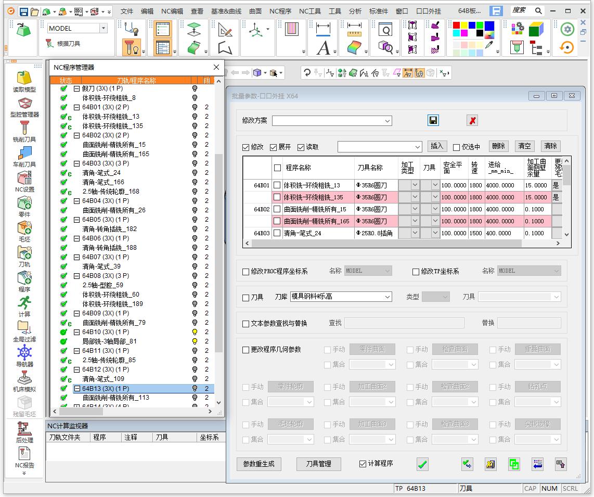Click the 读取模型 sidebar icon
This screenshot has width=594, height=497.
[24, 78]
